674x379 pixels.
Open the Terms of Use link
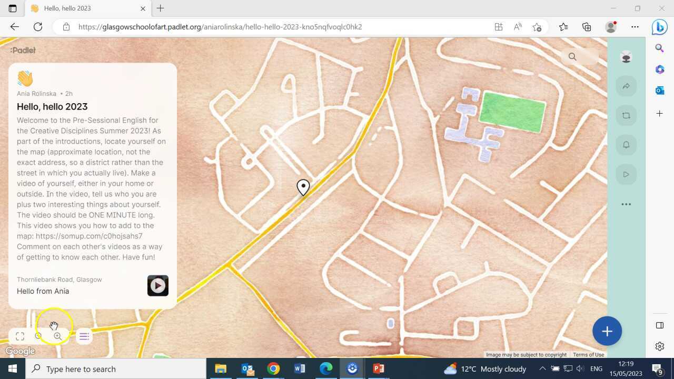point(588,354)
